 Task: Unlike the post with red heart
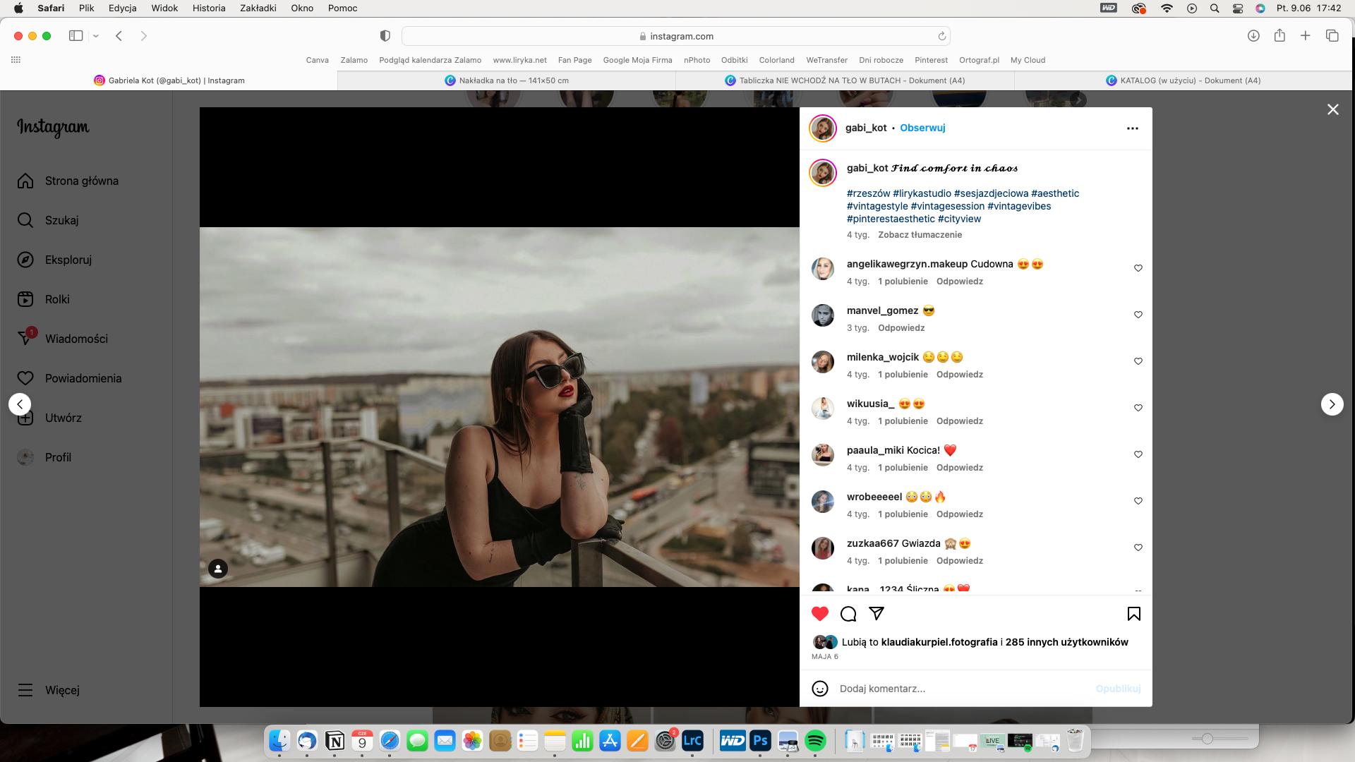click(x=819, y=614)
